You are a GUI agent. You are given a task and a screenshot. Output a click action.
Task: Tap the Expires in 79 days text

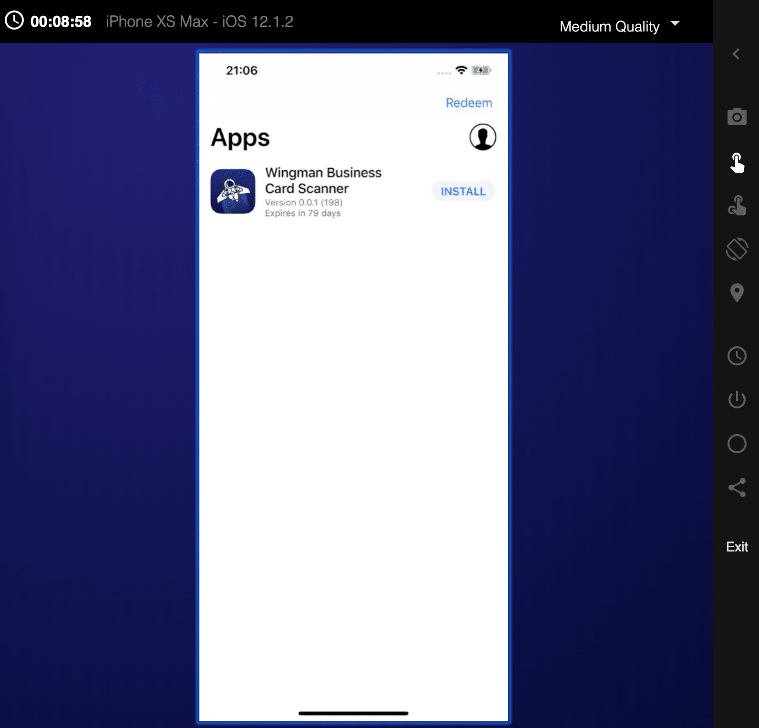tap(303, 213)
